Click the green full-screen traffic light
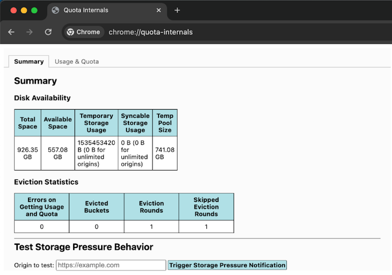Viewport: 392px width, 275px height. coord(34,10)
